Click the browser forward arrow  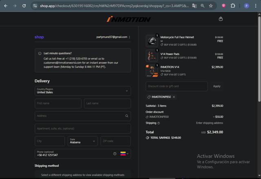[x=15, y=6]
